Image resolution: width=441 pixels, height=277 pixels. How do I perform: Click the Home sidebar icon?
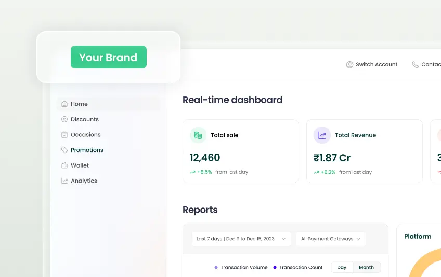64,104
